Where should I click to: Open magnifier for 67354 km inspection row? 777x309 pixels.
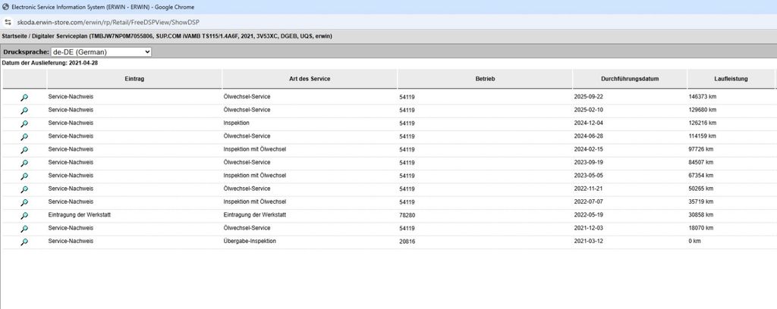(x=24, y=176)
